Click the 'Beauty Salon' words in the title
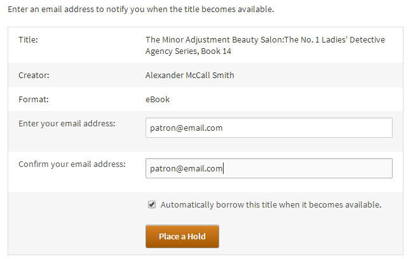This screenshot has width=413, height=259. click(257, 40)
